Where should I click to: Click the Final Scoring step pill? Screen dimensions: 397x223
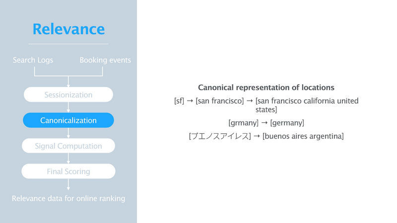(68, 171)
